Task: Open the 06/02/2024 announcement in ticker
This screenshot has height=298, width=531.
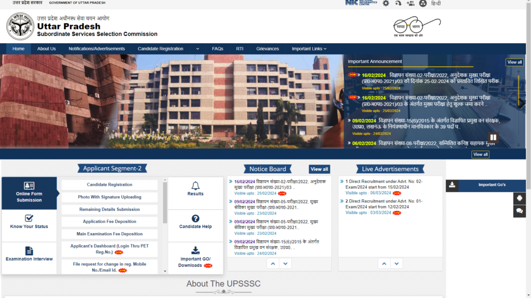Action: [x=423, y=143]
